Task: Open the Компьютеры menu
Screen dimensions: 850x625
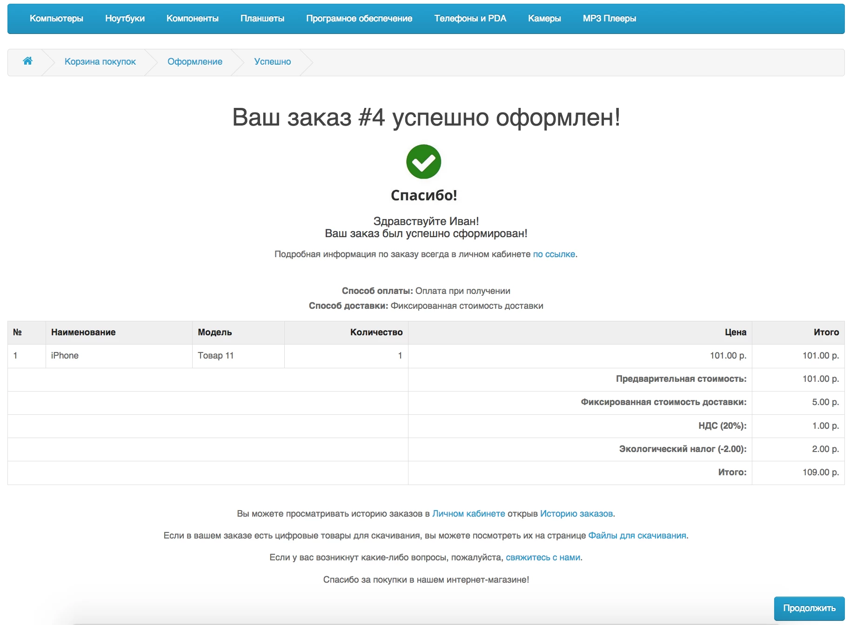Action: [x=56, y=19]
